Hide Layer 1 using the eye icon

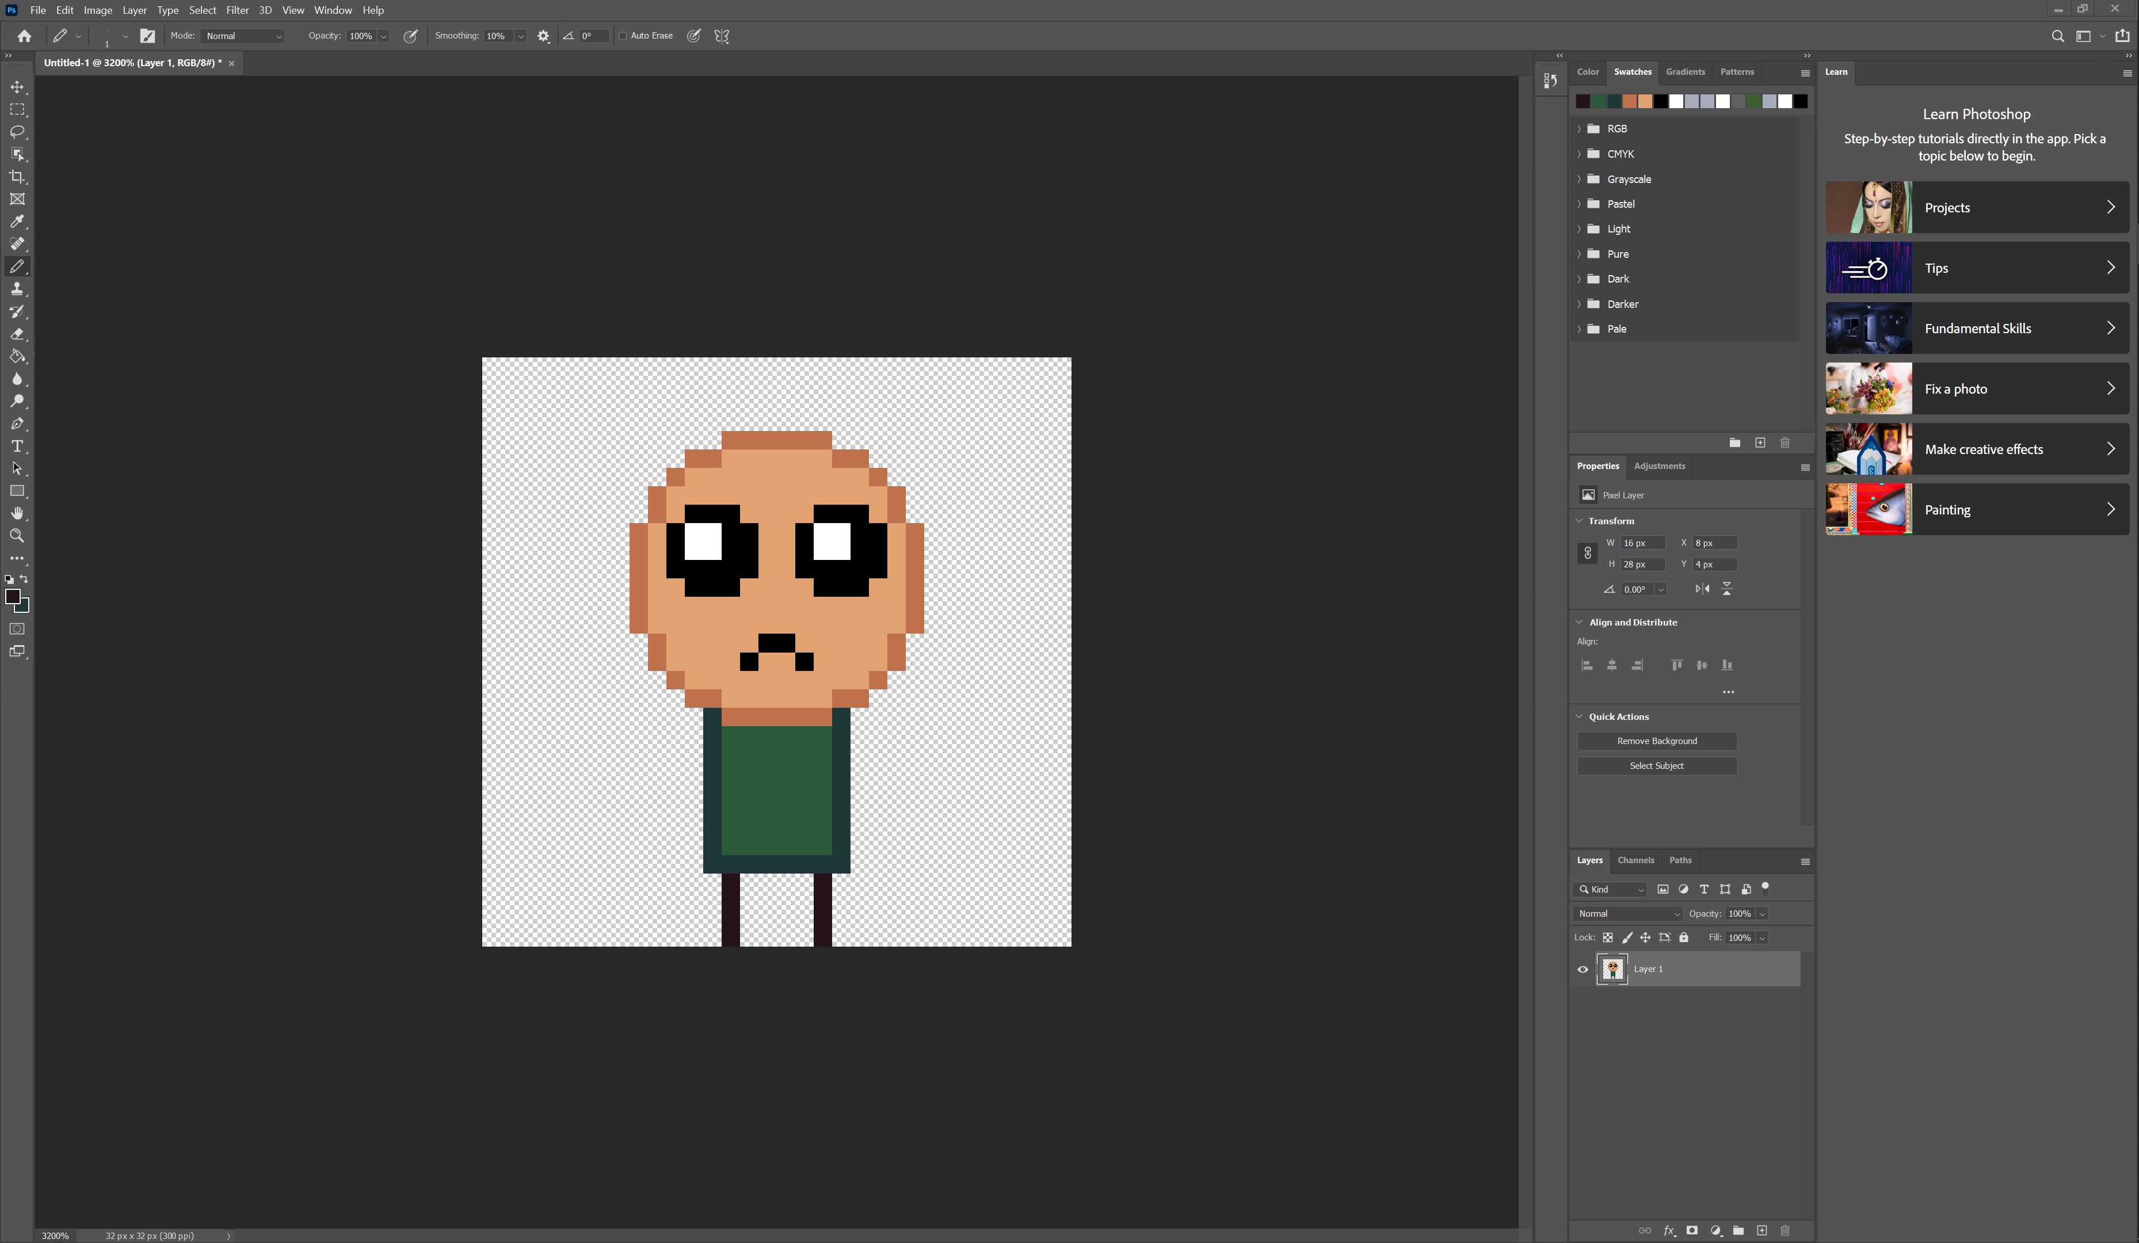click(1582, 969)
